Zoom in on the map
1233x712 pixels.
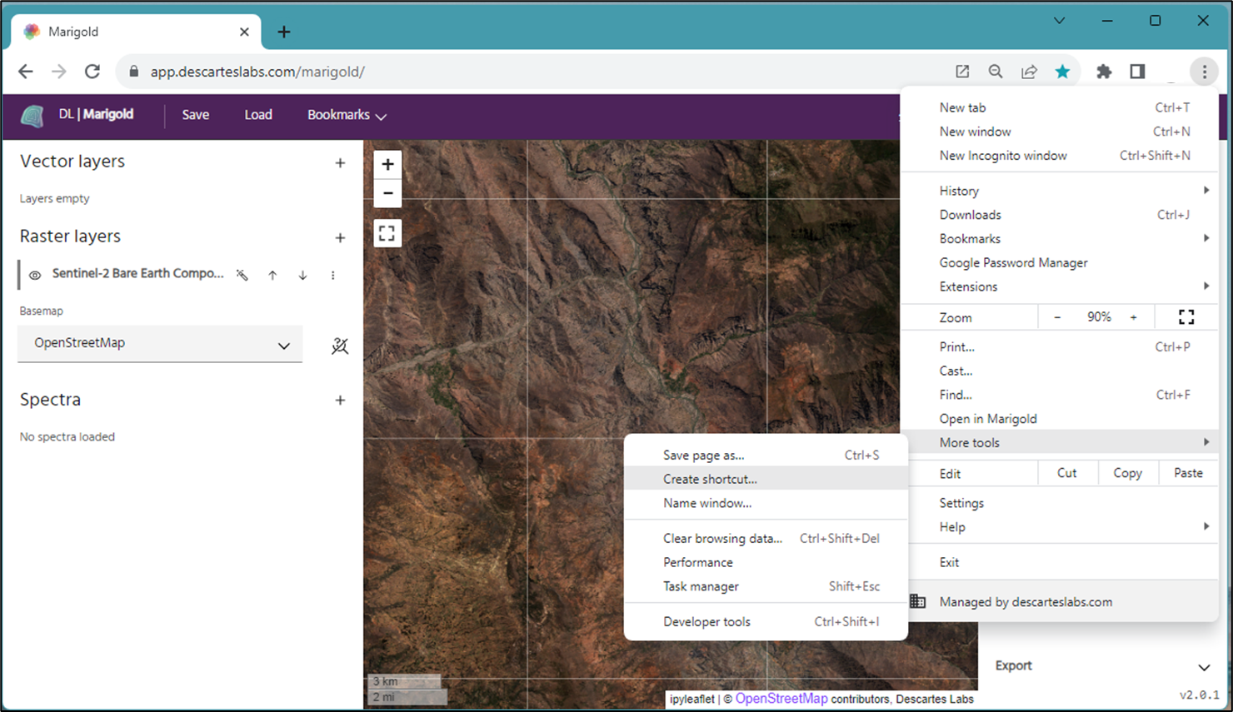point(387,164)
